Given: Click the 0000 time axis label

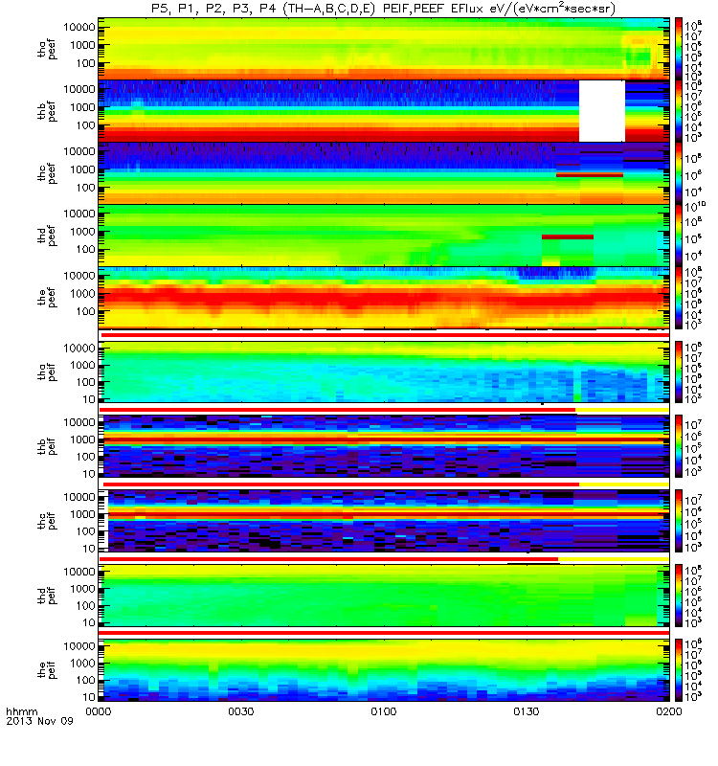Looking at the screenshot, I should coord(99,711).
